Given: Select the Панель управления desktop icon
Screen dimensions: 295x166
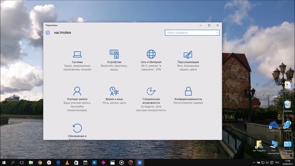Looking at the screenshot, I should 288,148.
